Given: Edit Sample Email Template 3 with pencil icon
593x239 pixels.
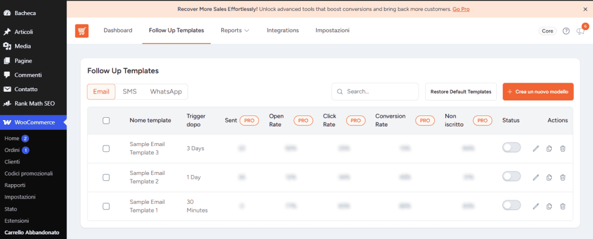Looking at the screenshot, I should [x=536, y=148].
